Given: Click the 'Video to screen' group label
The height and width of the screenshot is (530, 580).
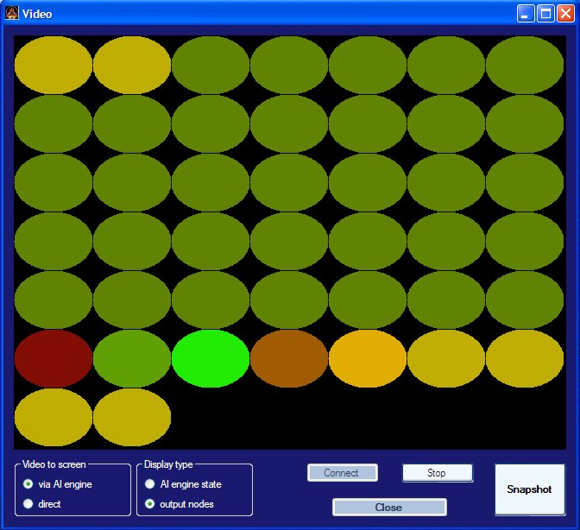Looking at the screenshot, I should point(54,464).
